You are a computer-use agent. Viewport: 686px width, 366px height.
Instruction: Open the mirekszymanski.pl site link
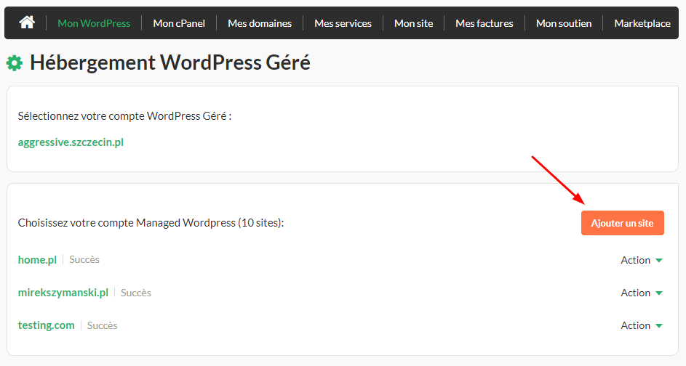tap(63, 293)
